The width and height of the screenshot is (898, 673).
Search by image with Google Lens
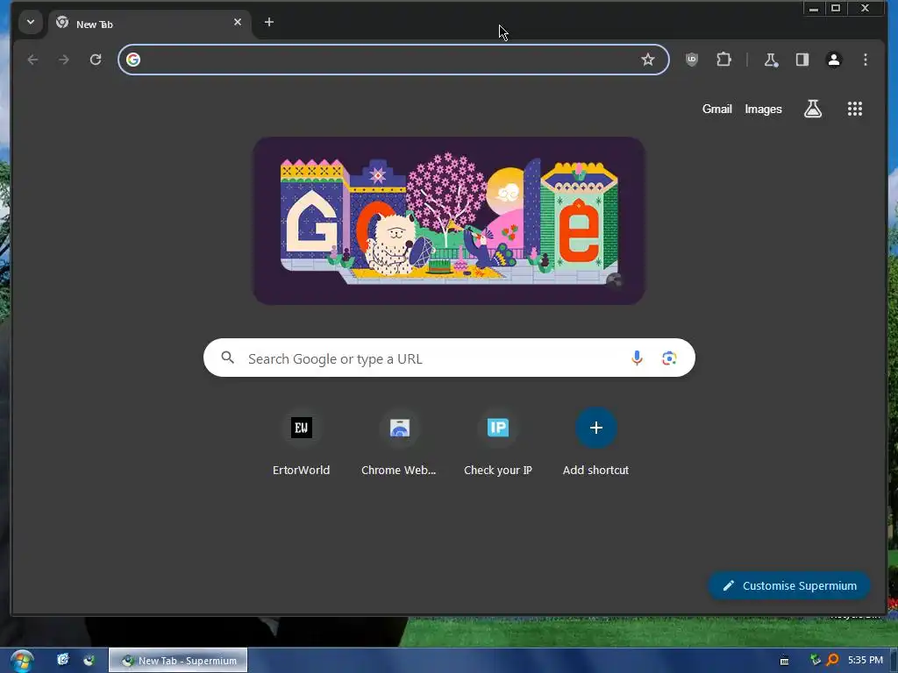tap(669, 358)
